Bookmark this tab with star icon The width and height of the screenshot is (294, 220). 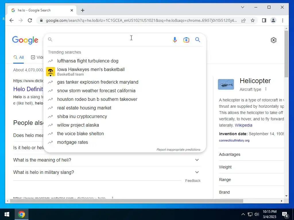click(253, 20)
